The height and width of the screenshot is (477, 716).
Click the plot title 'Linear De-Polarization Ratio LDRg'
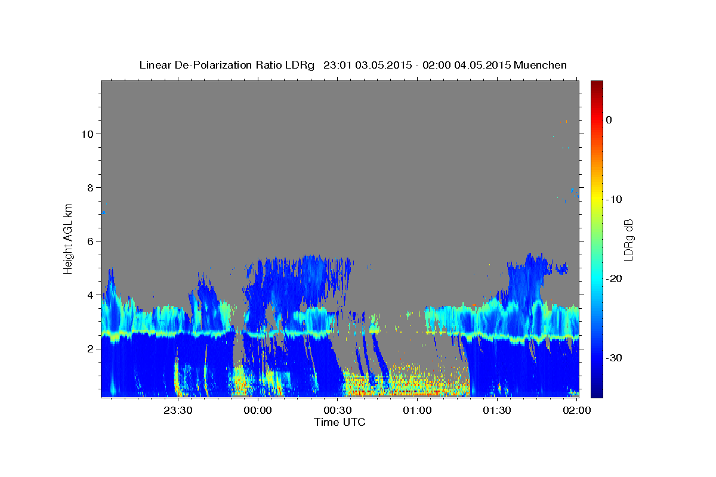(227, 65)
